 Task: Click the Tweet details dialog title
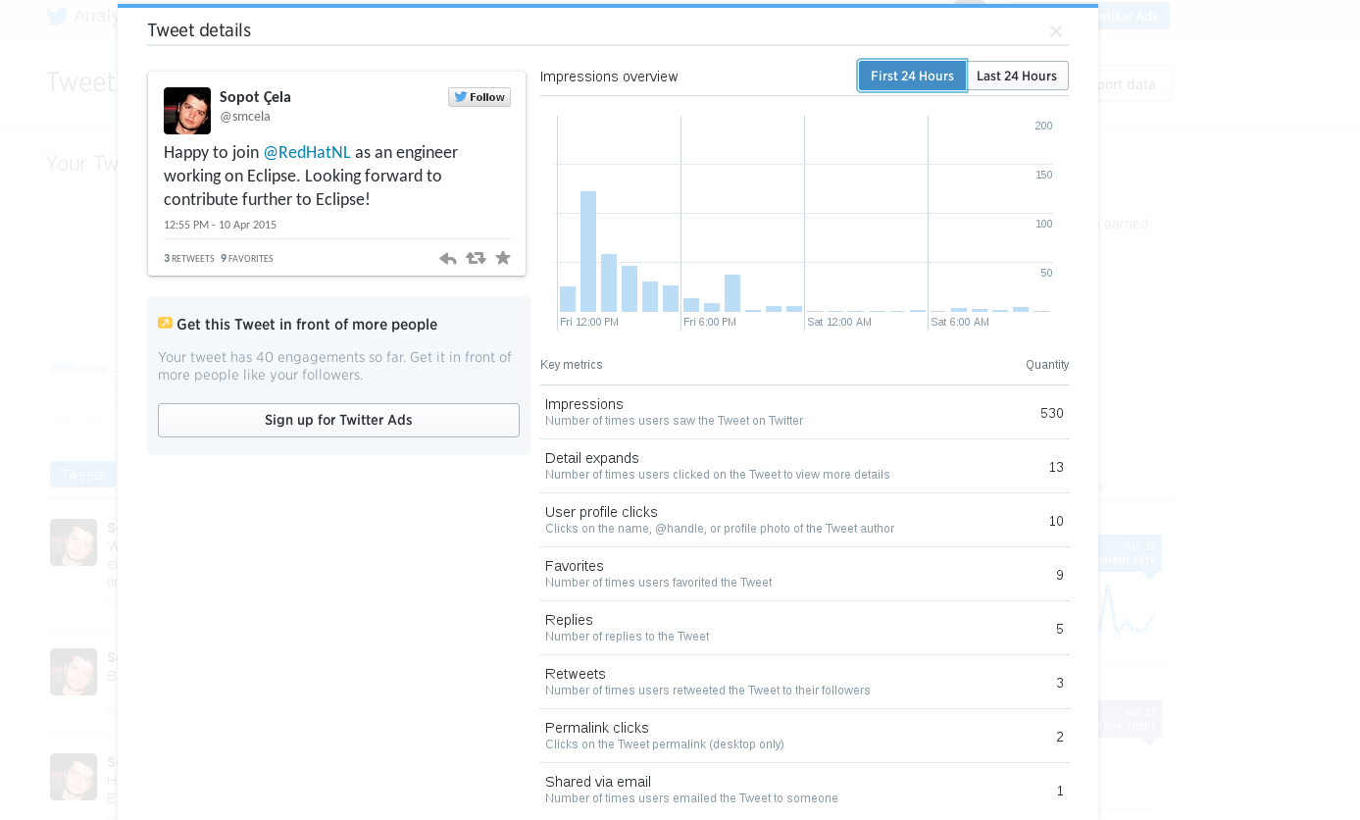199,30
